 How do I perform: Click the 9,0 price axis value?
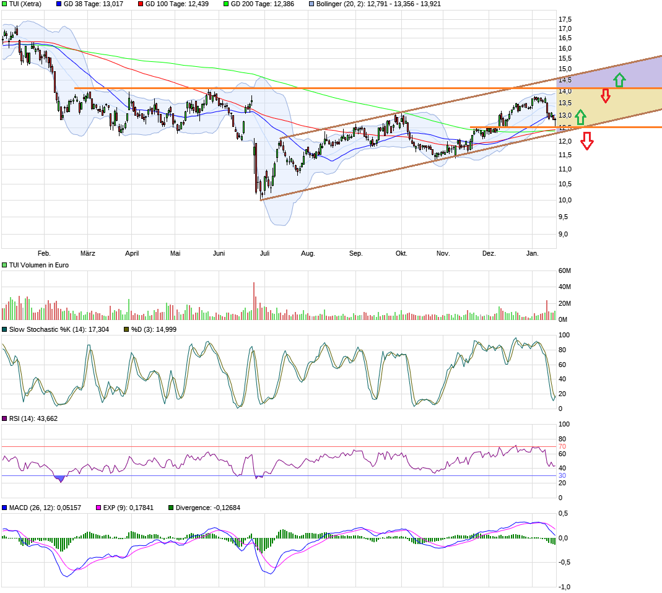[x=563, y=234]
